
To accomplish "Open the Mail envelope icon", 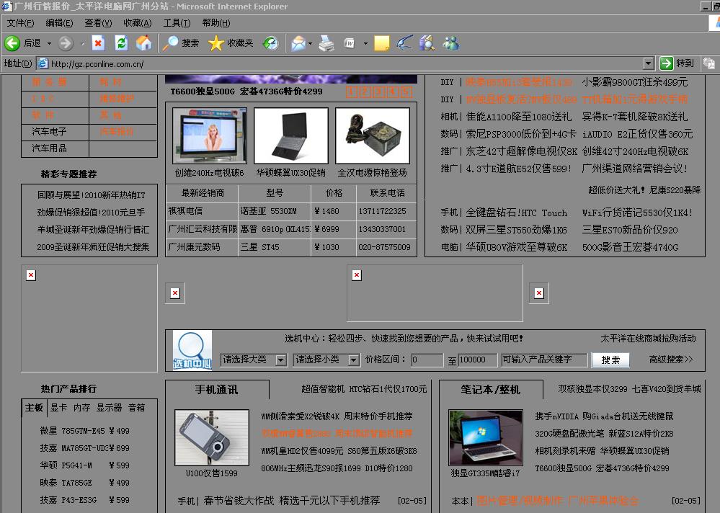I will 298,43.
